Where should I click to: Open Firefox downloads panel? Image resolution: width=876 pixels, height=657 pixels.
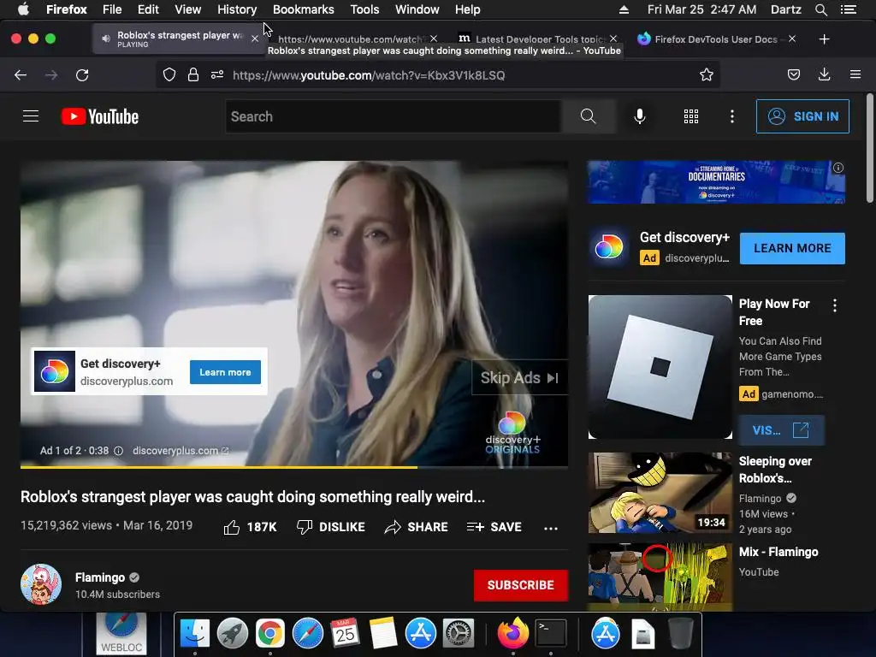click(x=824, y=75)
